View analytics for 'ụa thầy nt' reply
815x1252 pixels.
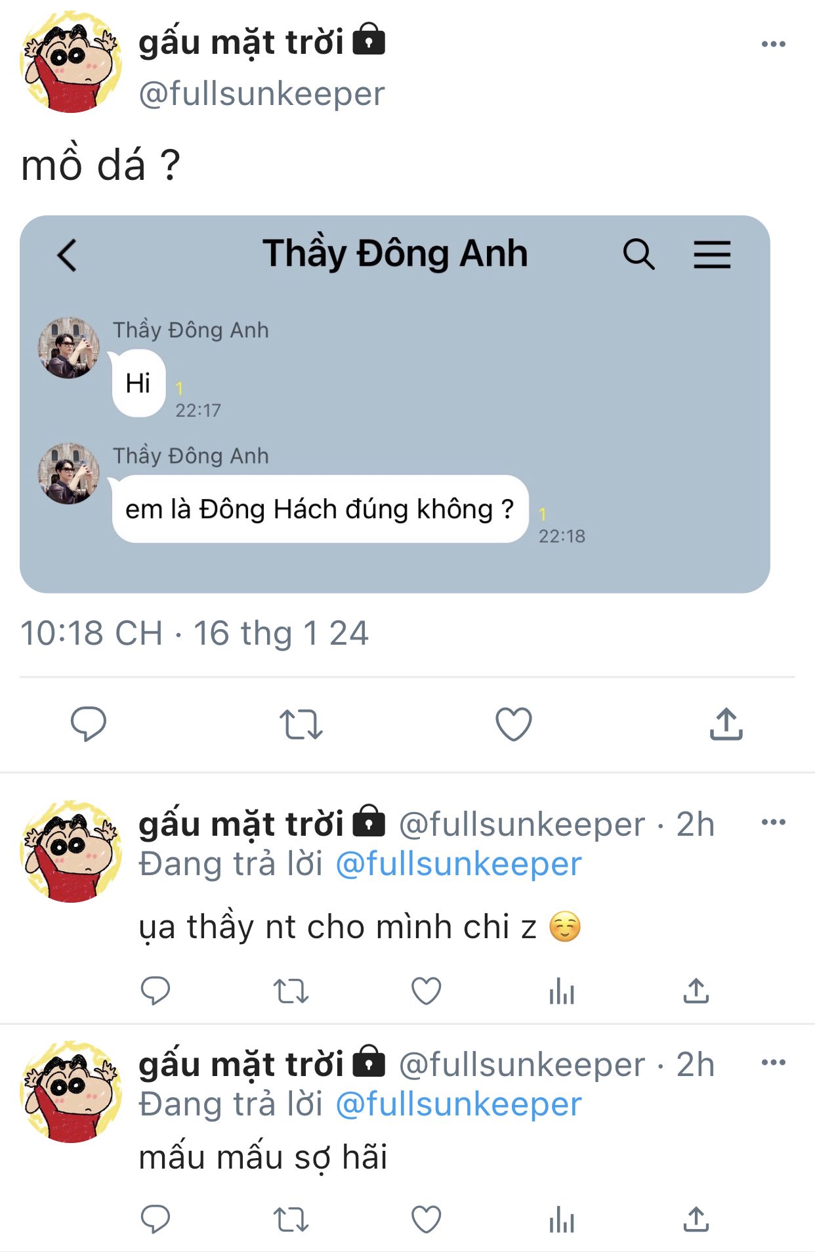coord(562,991)
